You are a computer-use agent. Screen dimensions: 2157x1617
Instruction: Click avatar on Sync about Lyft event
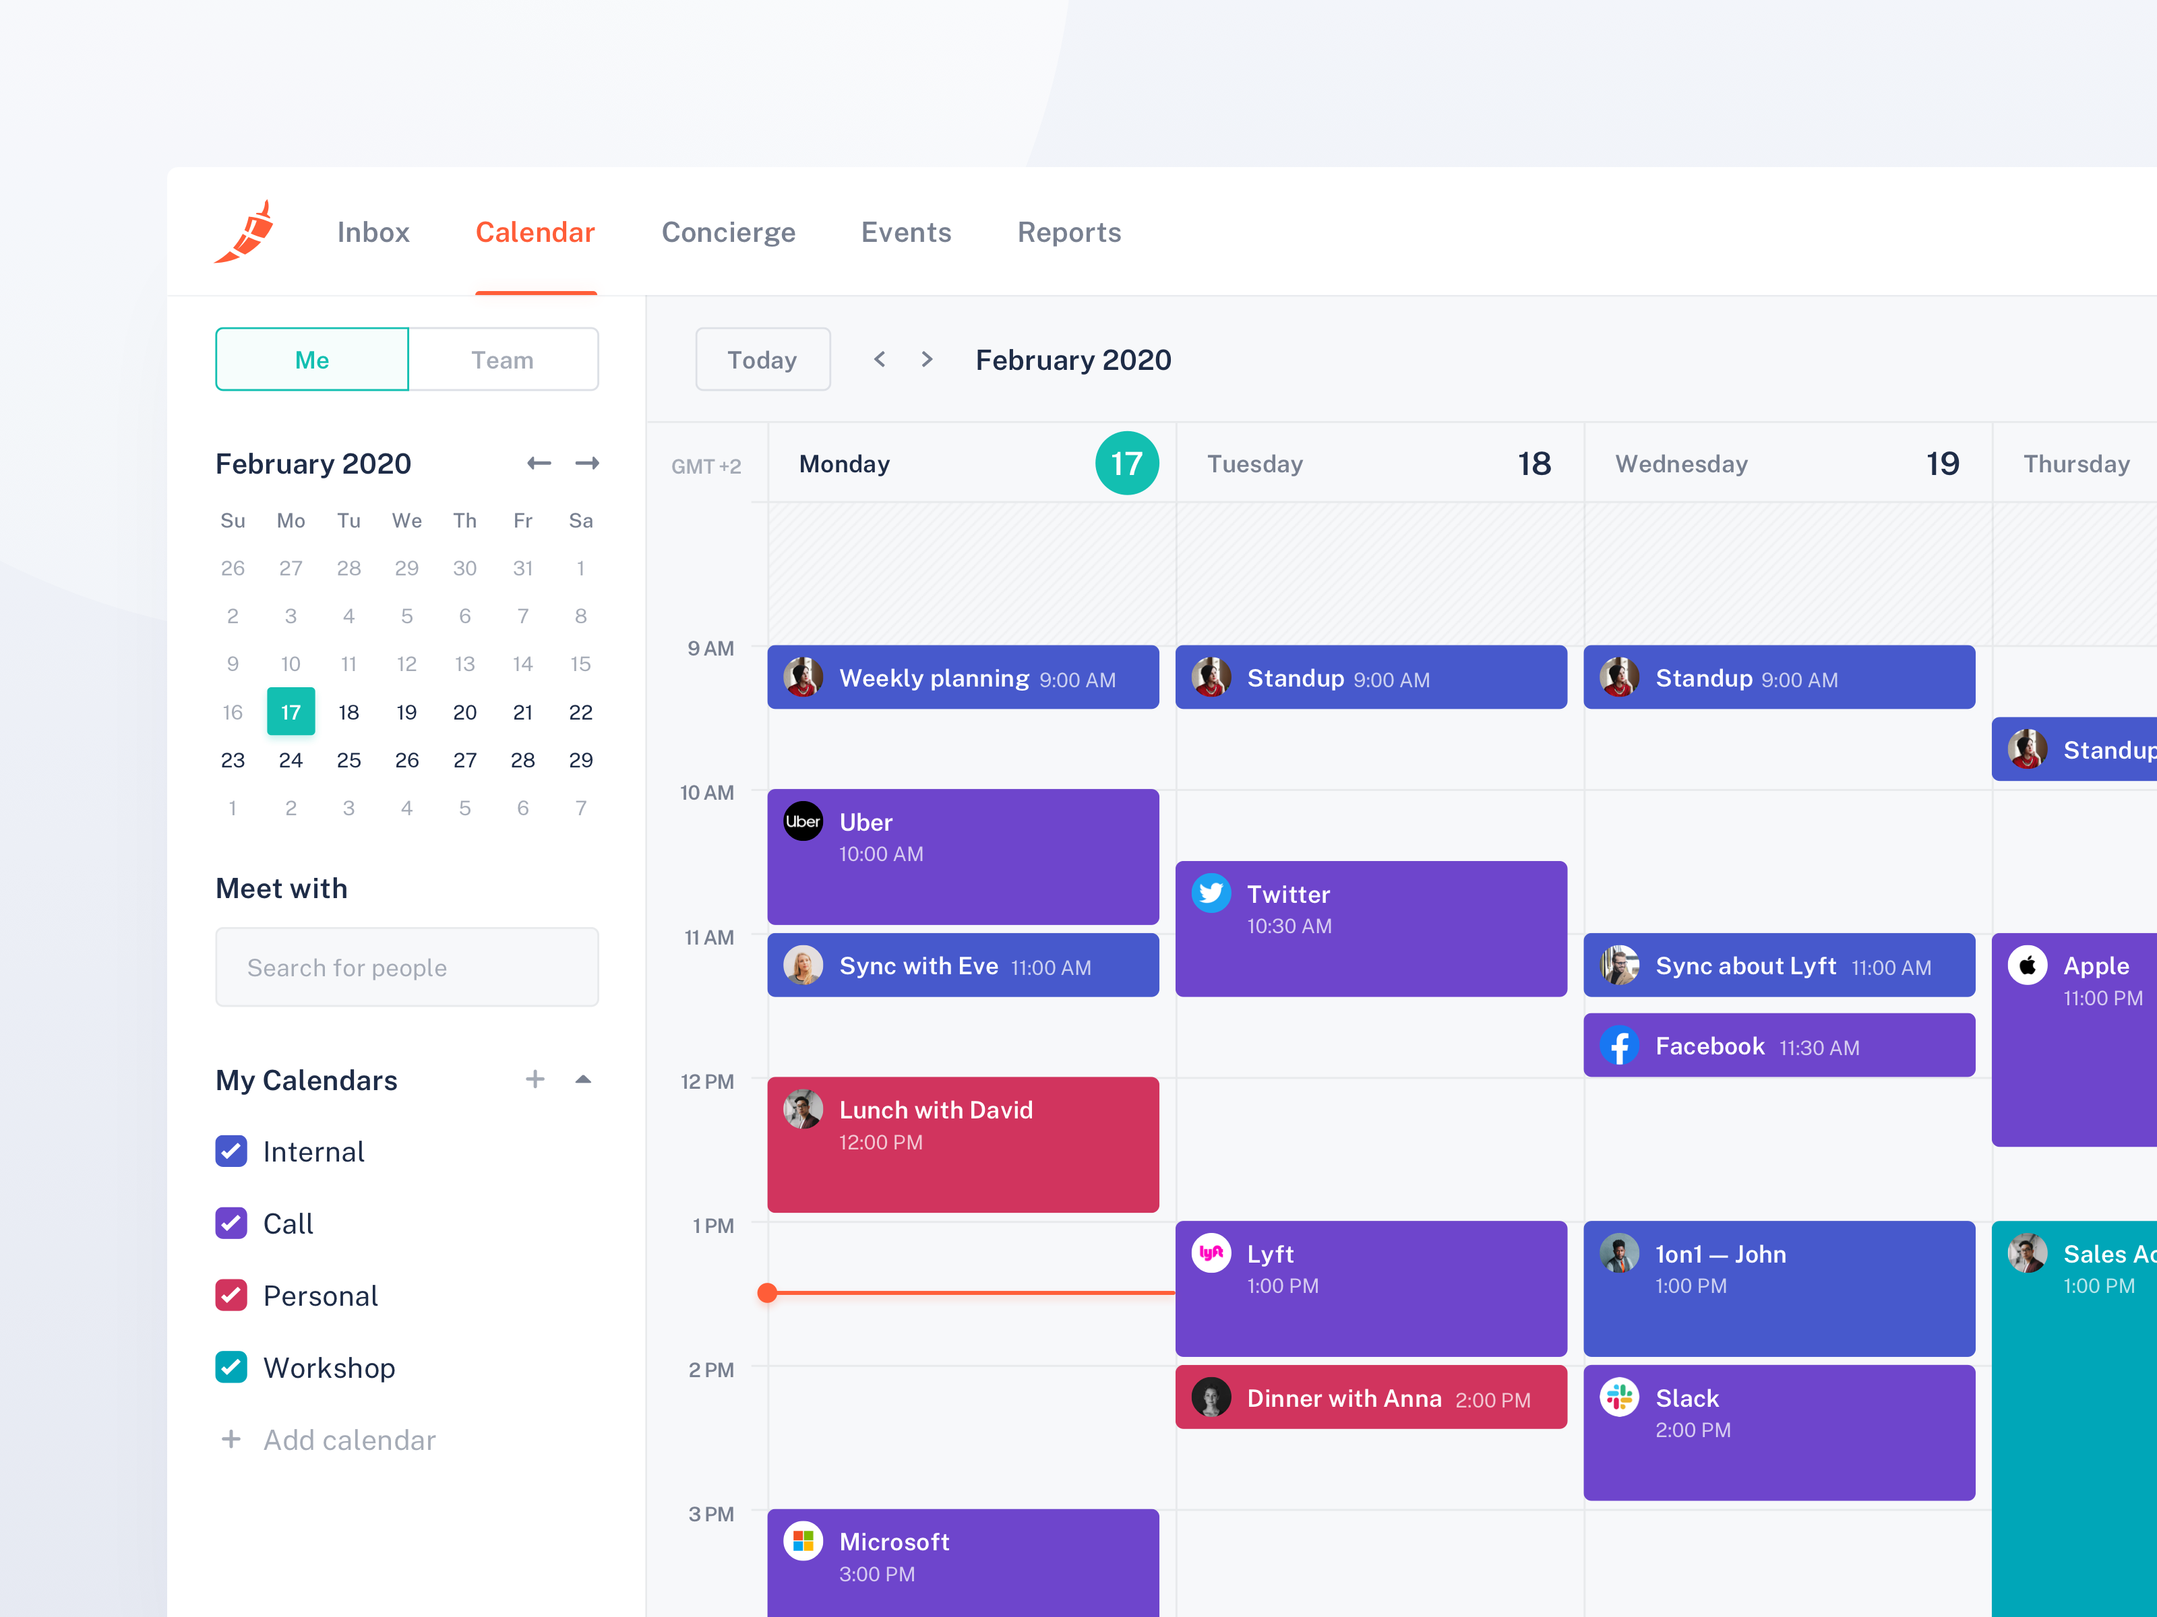[x=1620, y=966]
